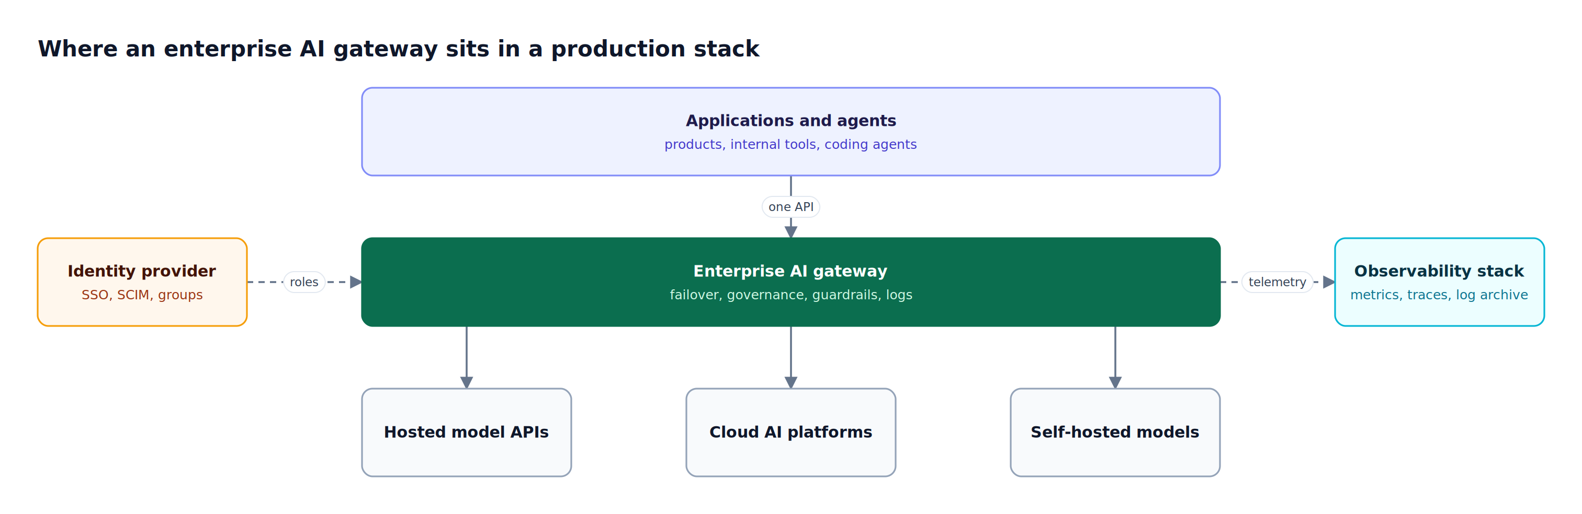1582x514 pixels.
Task: Click 'metrics, traces, log archive' subtitle
Action: click(x=1439, y=295)
